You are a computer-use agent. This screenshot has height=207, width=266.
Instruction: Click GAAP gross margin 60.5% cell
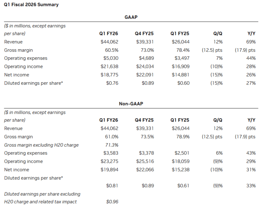(x=112, y=50)
